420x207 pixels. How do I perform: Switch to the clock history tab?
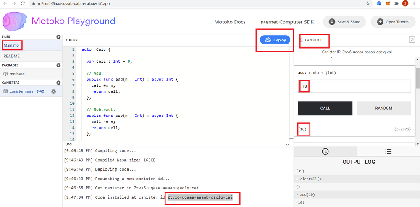pos(325,151)
